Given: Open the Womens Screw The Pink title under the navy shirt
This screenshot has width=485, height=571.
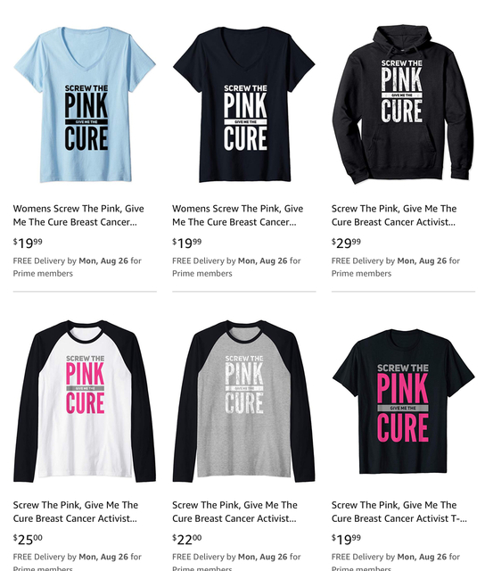Looking at the screenshot, I should (x=237, y=215).
